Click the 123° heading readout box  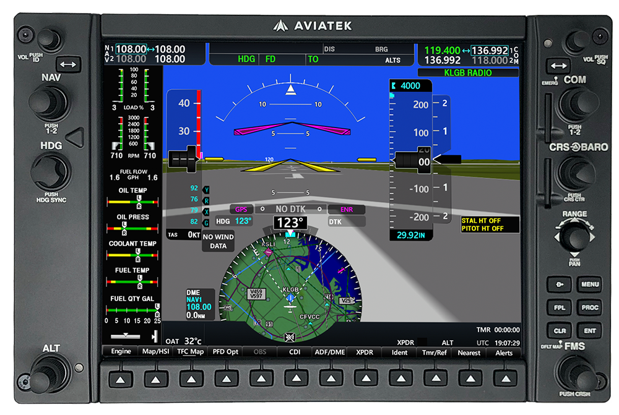[290, 223]
